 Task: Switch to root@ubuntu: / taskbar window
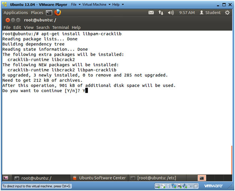coord(41,178)
